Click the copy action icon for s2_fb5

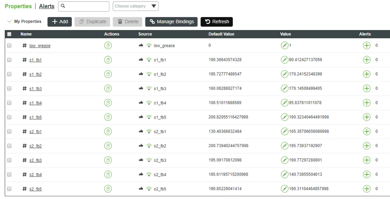[108, 189]
